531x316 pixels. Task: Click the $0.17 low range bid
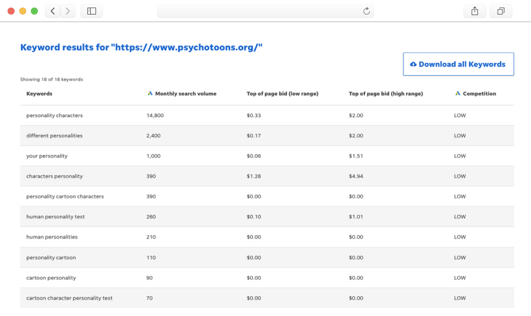[254, 136]
